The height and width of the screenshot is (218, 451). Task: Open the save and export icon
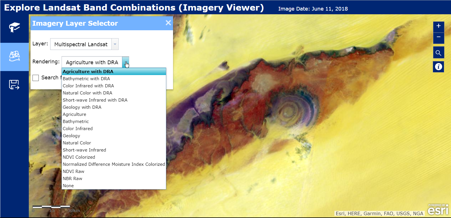tap(14, 85)
